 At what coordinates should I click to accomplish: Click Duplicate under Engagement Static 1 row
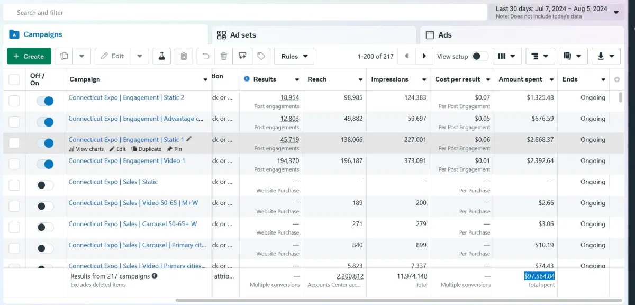147,149
